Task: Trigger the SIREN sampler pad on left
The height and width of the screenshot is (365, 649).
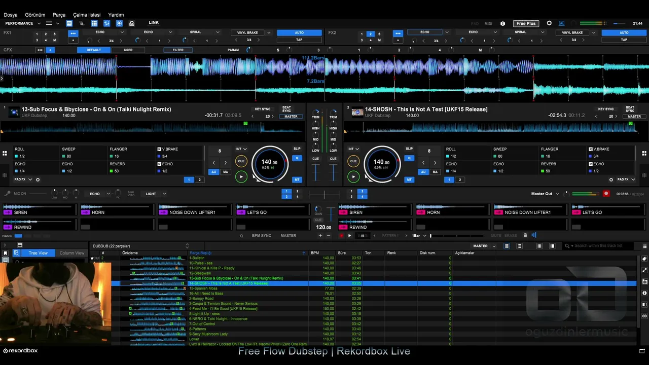Action: coord(39,209)
